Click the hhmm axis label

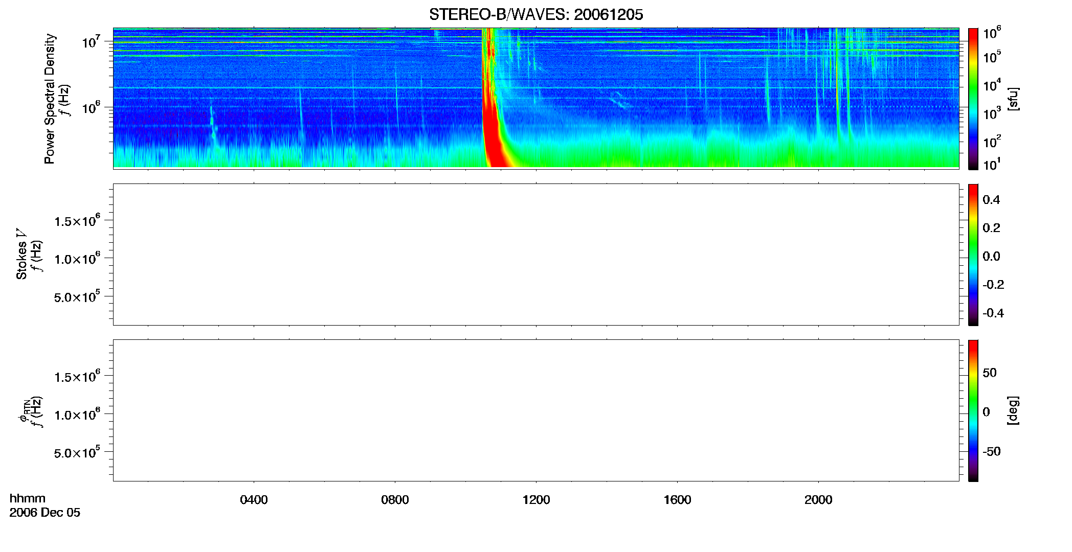(x=28, y=498)
